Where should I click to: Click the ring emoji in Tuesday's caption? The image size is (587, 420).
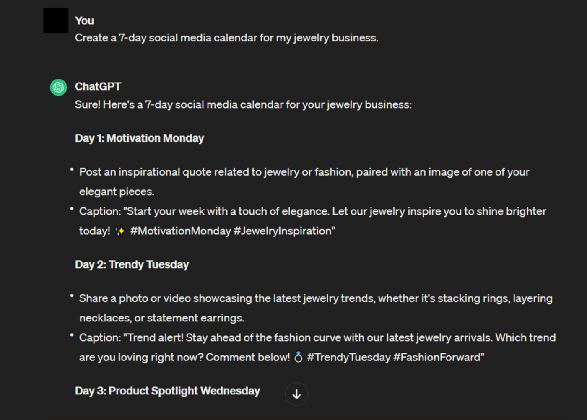(x=299, y=357)
